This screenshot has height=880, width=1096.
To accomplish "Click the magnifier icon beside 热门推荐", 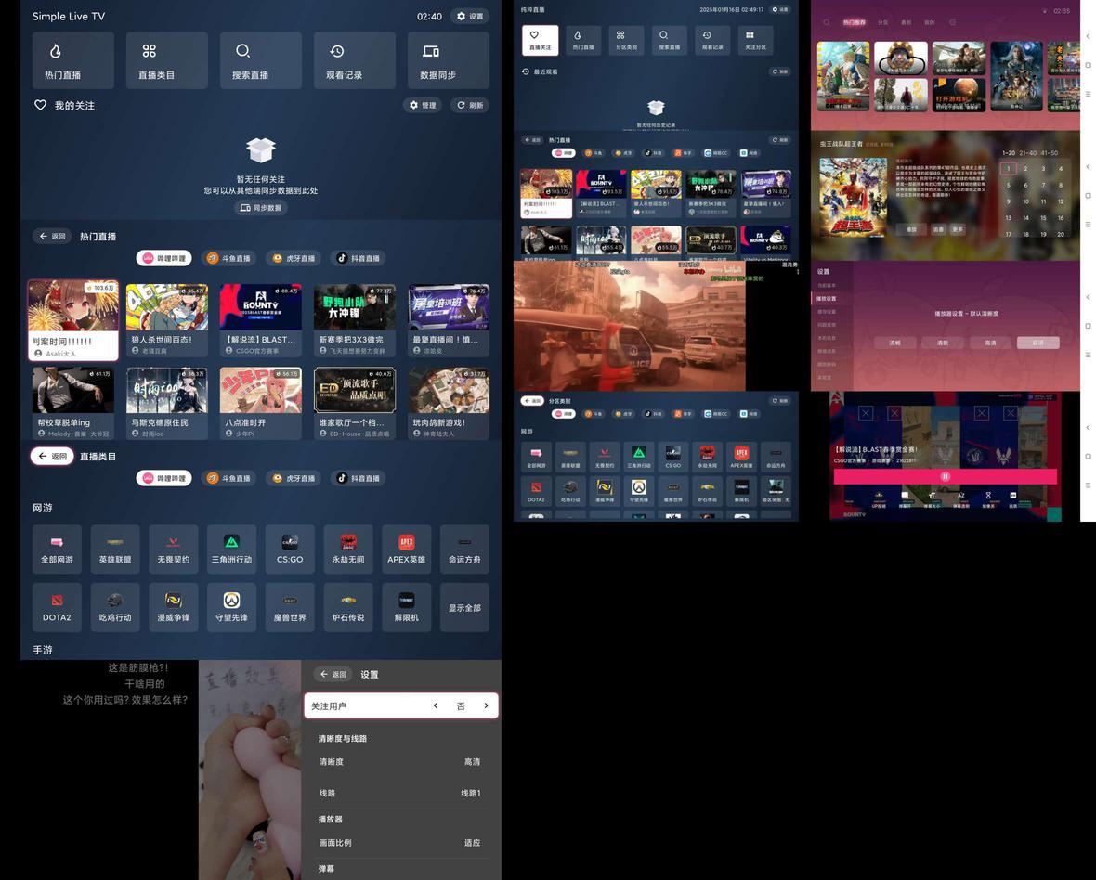I will [x=826, y=22].
